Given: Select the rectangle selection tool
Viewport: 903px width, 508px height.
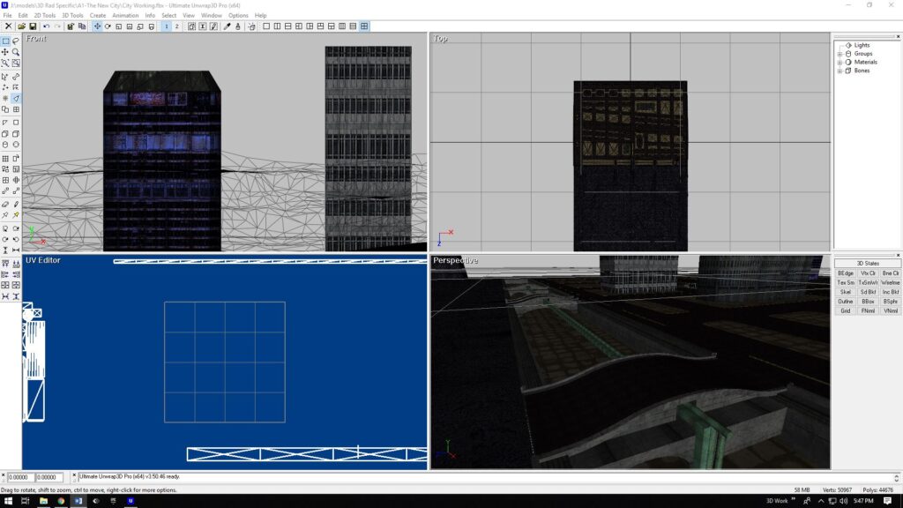Looking at the screenshot, I should pos(5,41).
